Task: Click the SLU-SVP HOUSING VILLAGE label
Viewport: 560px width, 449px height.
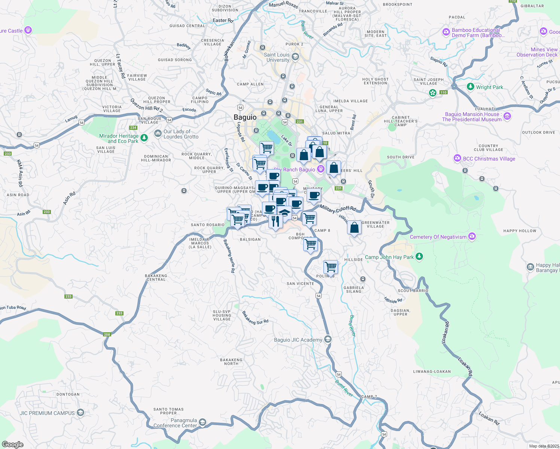Action: pos(222,315)
